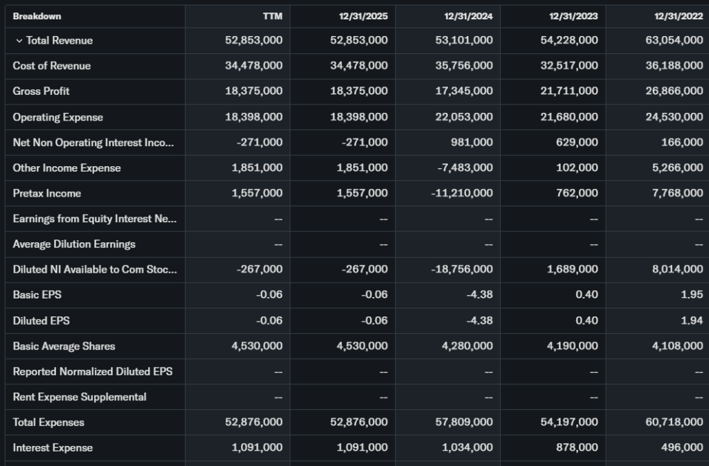Click the 12/31/2022 Gross Profit value 26,866,000

click(x=674, y=91)
